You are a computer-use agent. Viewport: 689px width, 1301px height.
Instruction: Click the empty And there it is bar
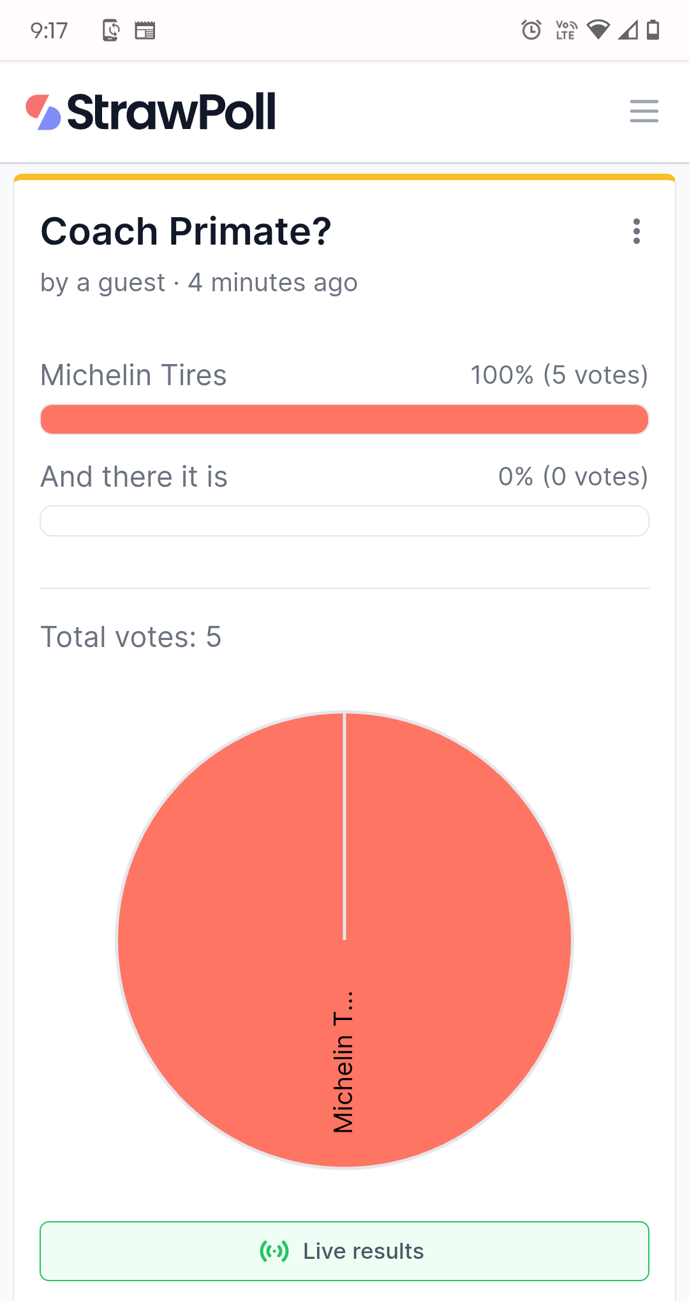click(x=344, y=521)
